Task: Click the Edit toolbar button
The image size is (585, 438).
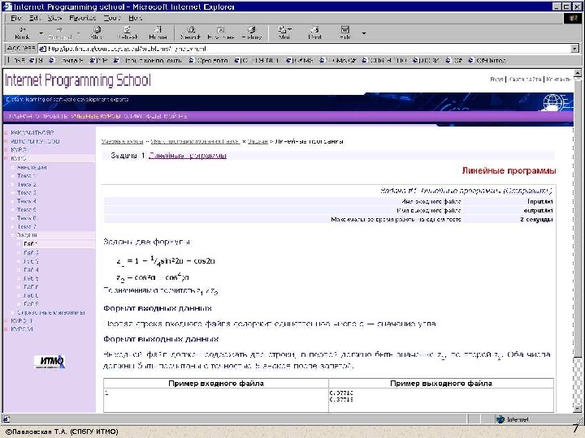Action: point(345,32)
